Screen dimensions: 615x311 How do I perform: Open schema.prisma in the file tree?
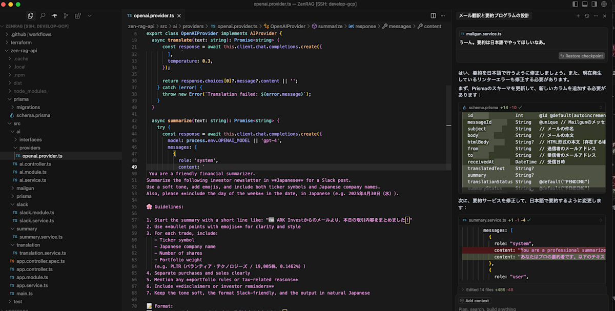coord(61,115)
